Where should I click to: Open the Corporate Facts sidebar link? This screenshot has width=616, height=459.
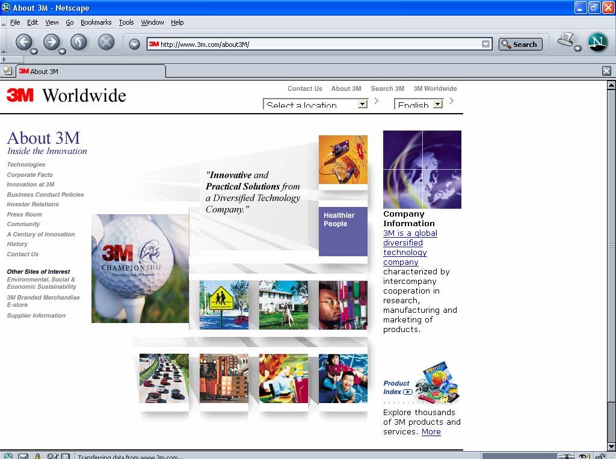30,175
